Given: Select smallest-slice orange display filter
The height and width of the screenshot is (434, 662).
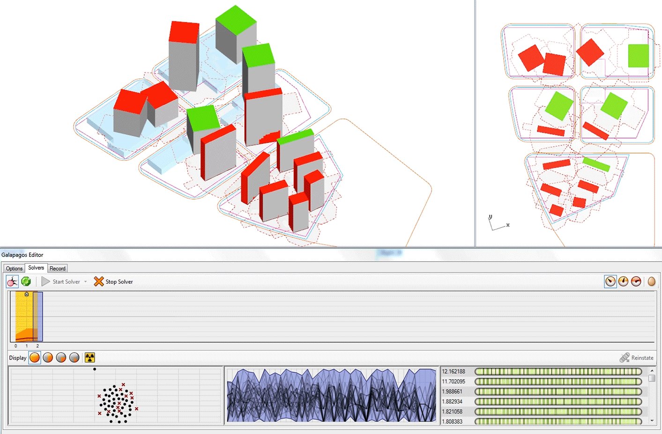Looking at the screenshot, I should pos(74,358).
